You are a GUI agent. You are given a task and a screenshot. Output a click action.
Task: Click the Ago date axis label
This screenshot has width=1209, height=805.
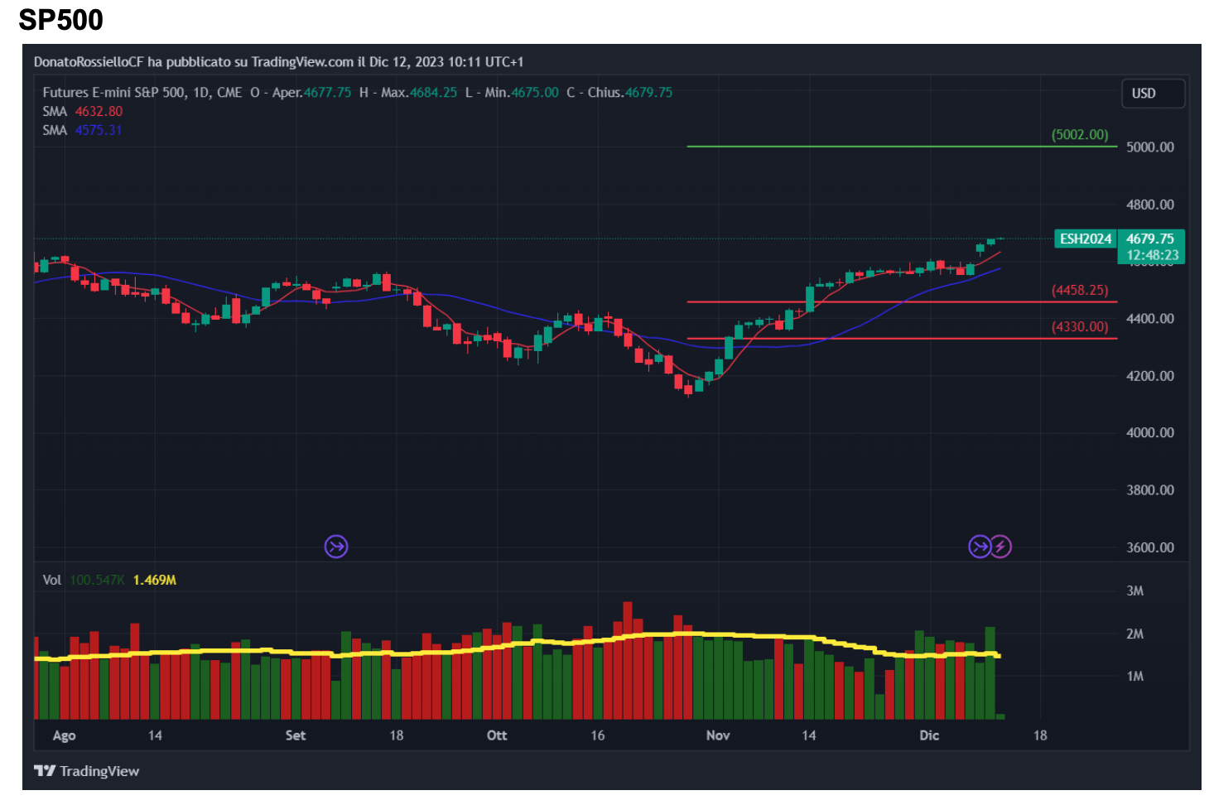[x=64, y=735]
